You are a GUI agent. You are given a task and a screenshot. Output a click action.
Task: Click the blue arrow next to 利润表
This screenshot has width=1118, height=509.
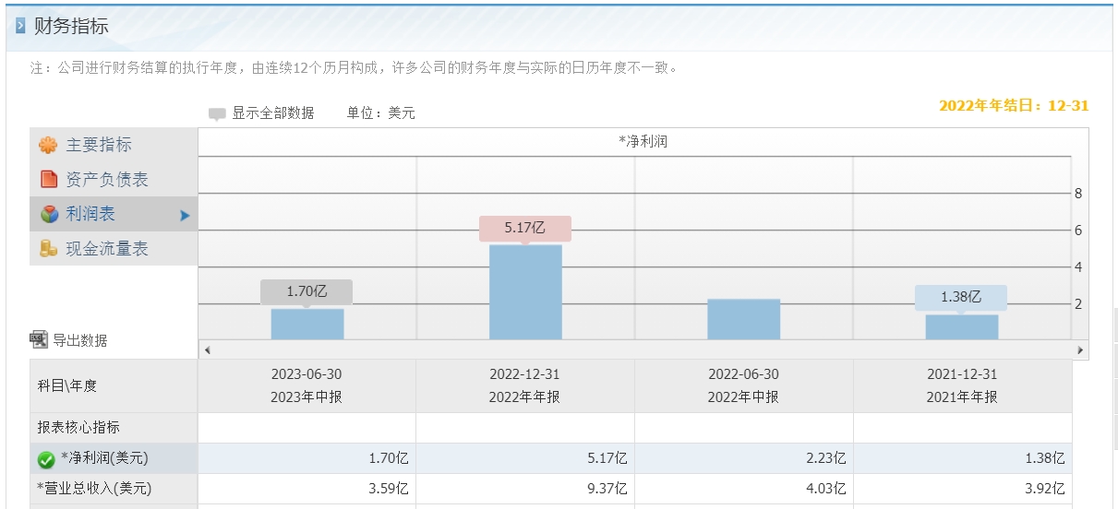click(185, 215)
